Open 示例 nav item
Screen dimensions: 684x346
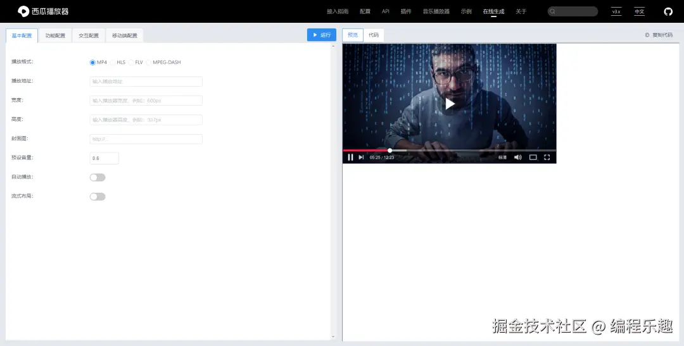point(466,12)
